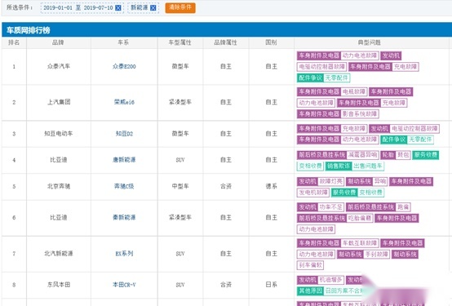Click the 功率不足 tag for 秦新能源
The image size is (452, 306).
pos(331,207)
